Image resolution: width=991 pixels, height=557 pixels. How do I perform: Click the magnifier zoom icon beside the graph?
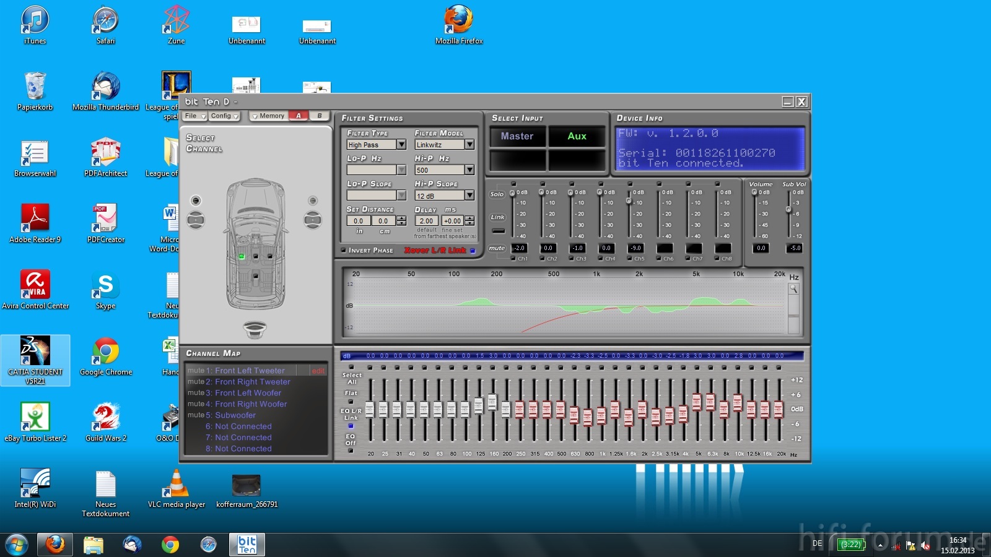tap(793, 289)
